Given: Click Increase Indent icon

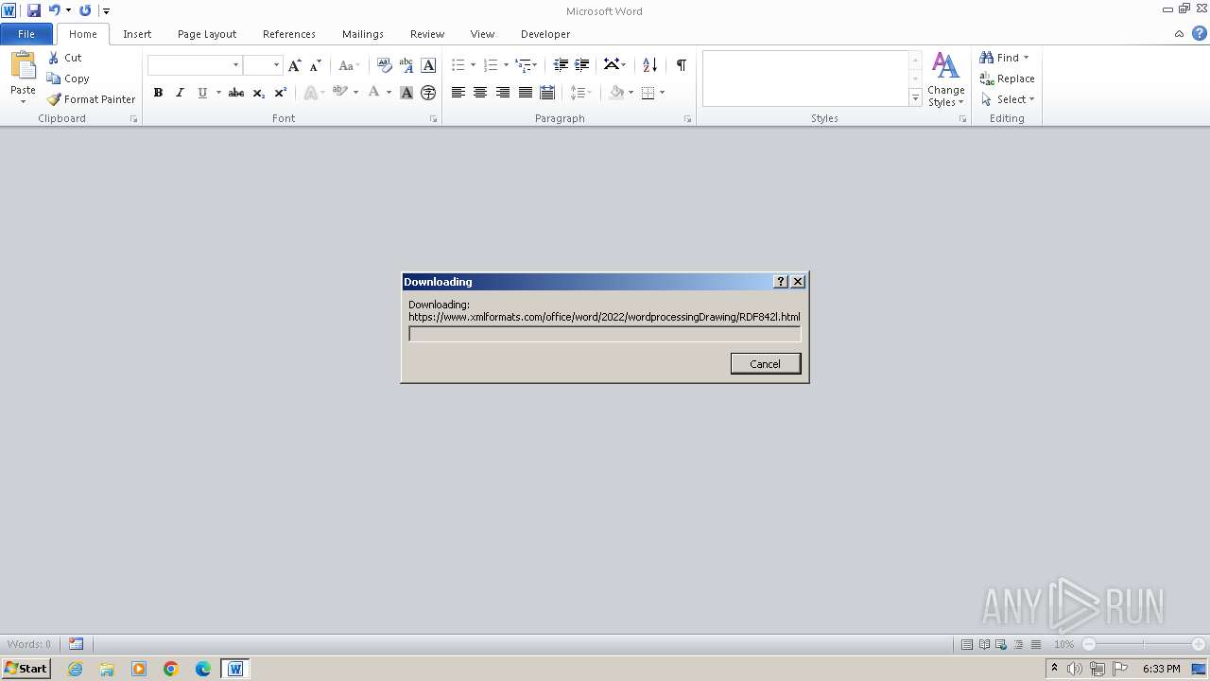Looking at the screenshot, I should click(x=582, y=65).
